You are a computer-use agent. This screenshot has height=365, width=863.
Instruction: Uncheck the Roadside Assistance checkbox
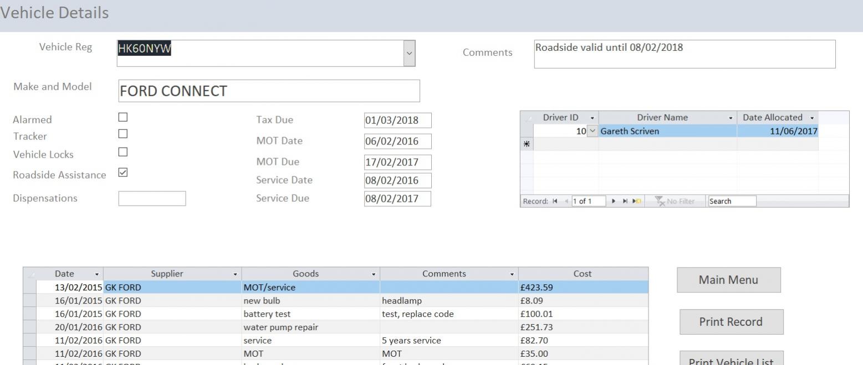[123, 173]
